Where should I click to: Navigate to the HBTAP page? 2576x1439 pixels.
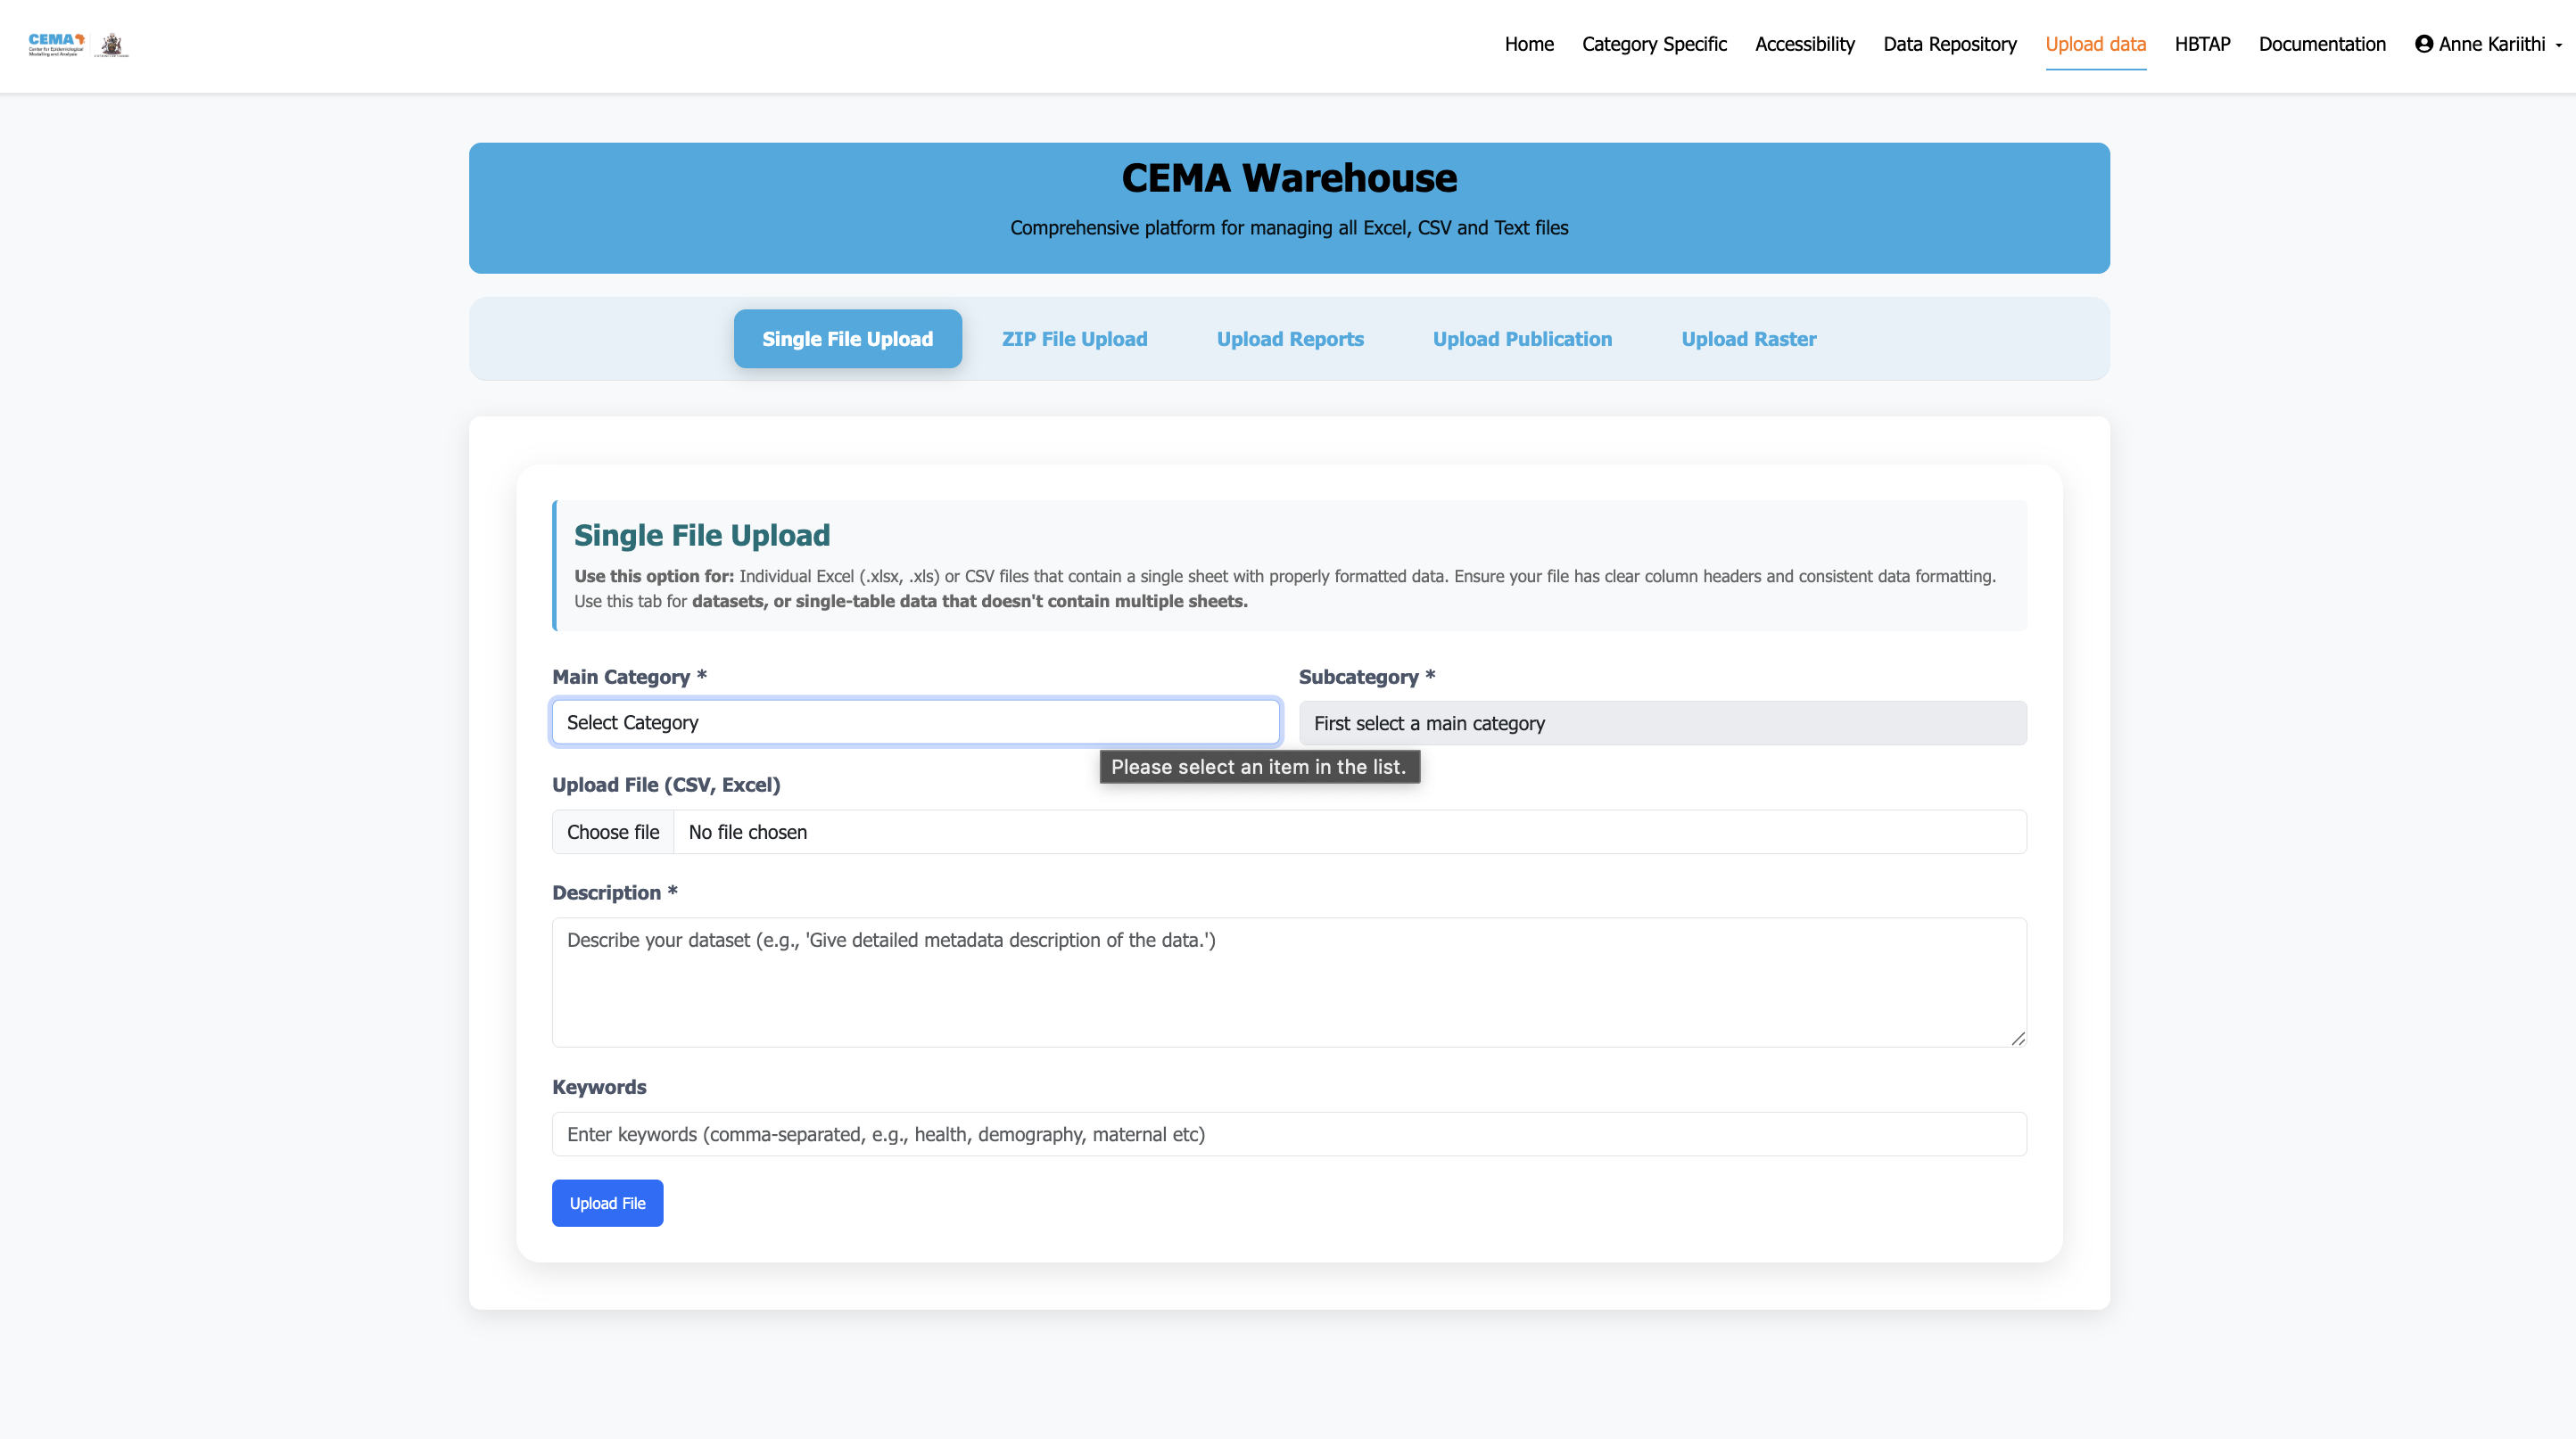[2202, 44]
